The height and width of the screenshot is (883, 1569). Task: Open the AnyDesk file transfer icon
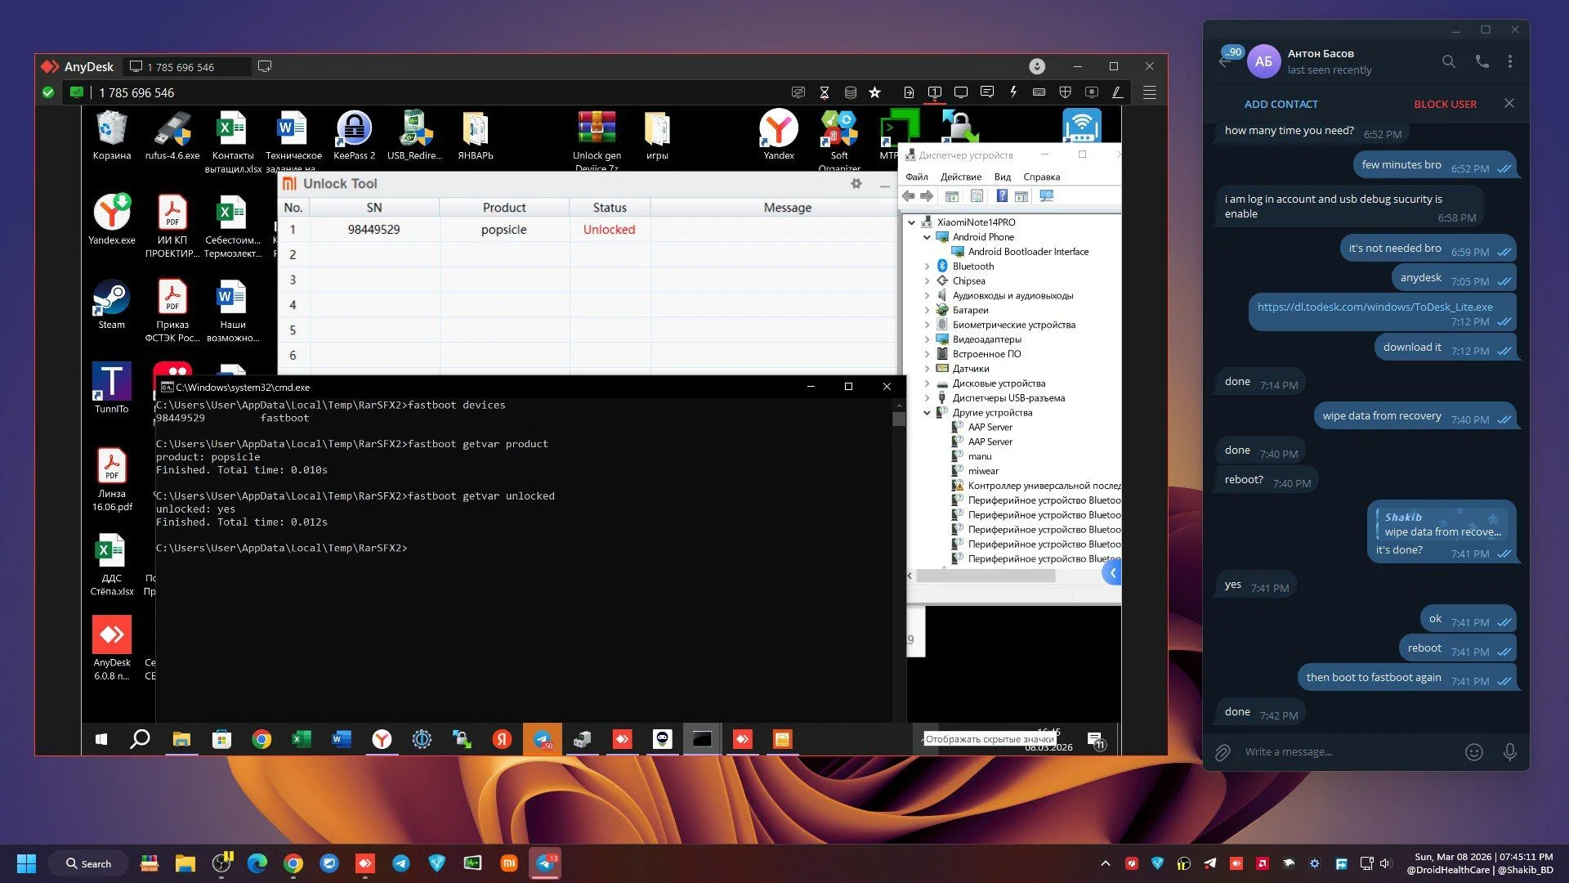click(x=909, y=92)
